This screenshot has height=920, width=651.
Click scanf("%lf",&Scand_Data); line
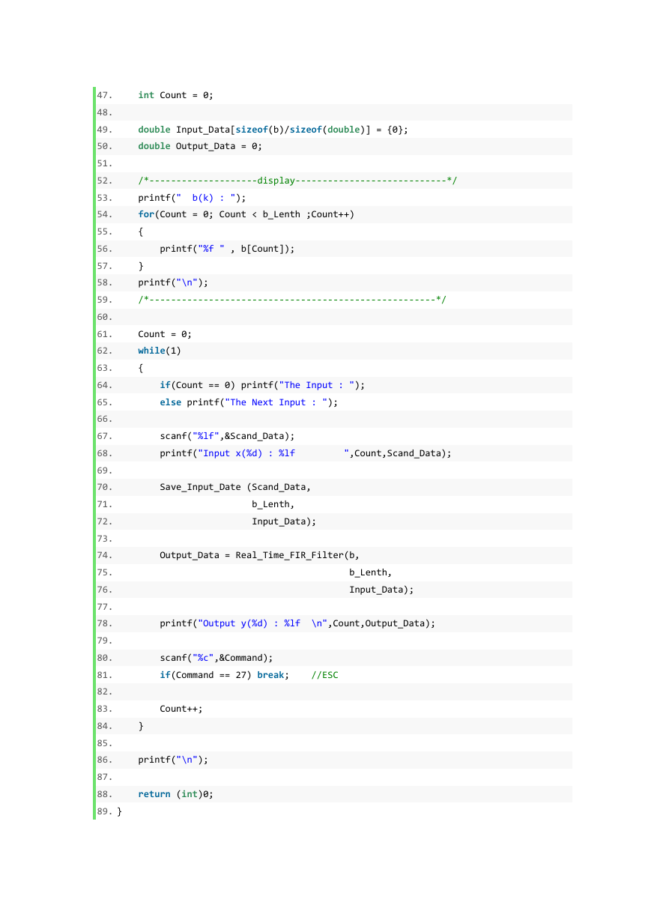click(x=227, y=436)
